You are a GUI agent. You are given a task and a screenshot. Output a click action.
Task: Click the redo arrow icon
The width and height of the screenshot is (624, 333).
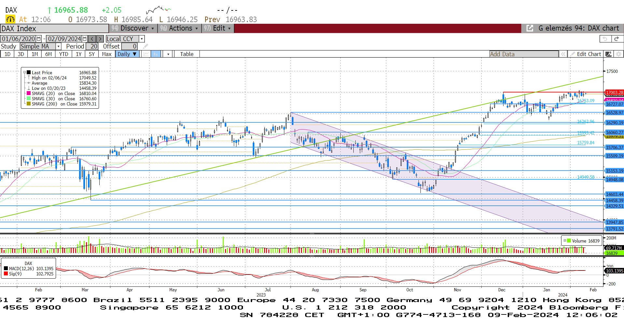click(616, 39)
